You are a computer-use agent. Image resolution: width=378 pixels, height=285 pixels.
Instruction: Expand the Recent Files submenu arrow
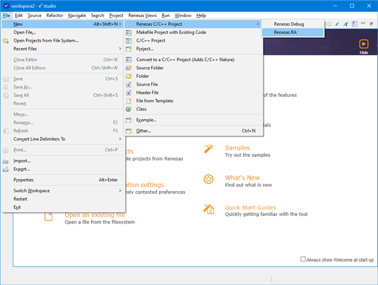(120, 49)
